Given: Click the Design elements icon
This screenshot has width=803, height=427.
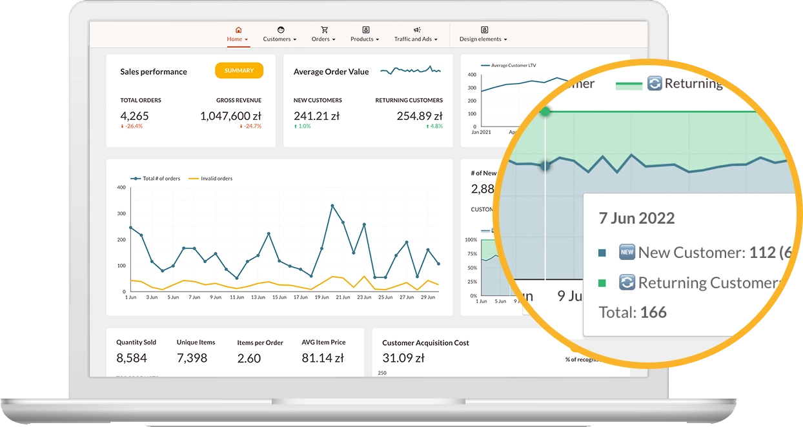Looking at the screenshot, I should [x=484, y=30].
